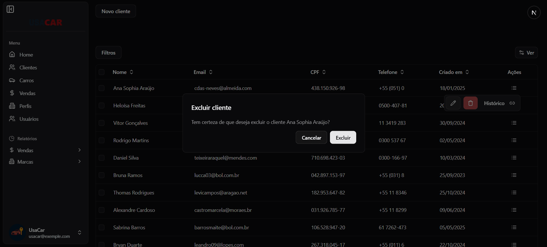Open actions list icon for Sabrina Barros

(x=514, y=227)
